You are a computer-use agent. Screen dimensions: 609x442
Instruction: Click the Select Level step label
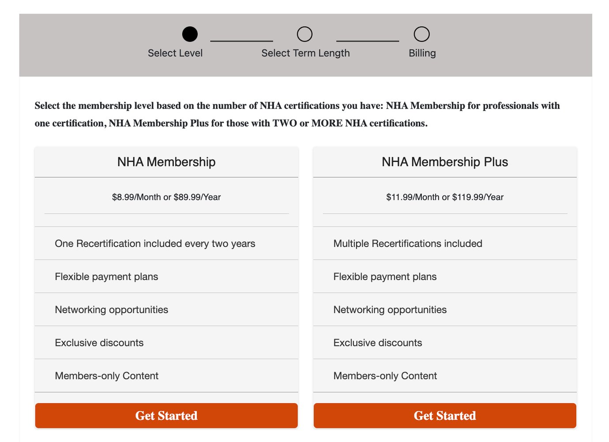click(x=175, y=53)
